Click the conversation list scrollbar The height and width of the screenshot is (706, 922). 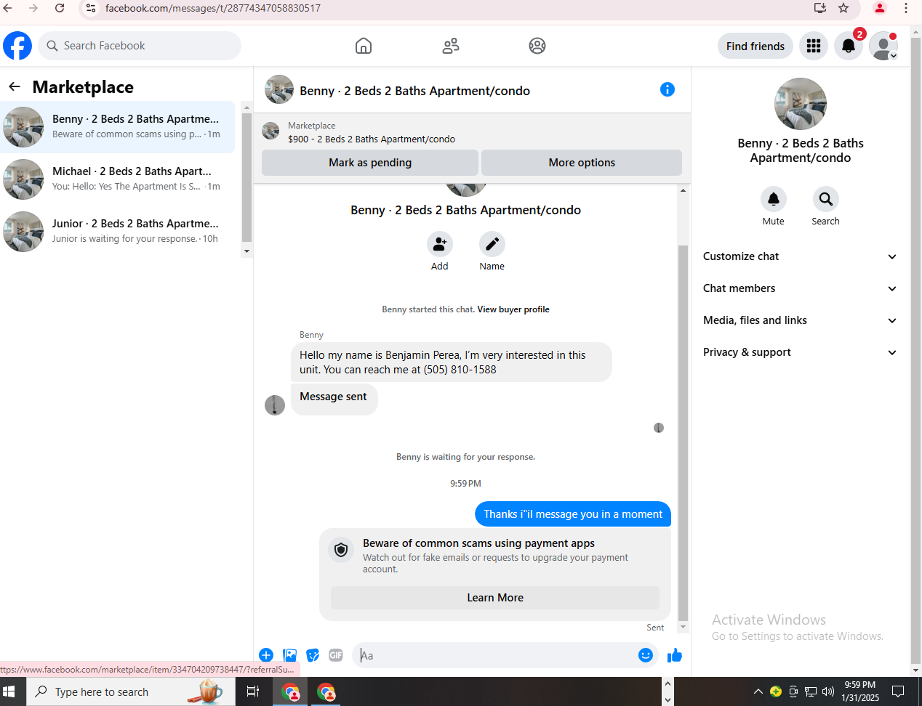pos(246,177)
